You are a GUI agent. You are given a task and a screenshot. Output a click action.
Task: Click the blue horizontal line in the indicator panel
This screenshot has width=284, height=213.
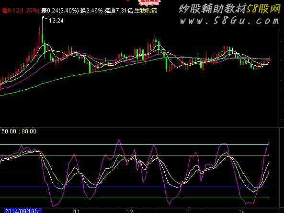pyautogui.click(x=134, y=187)
